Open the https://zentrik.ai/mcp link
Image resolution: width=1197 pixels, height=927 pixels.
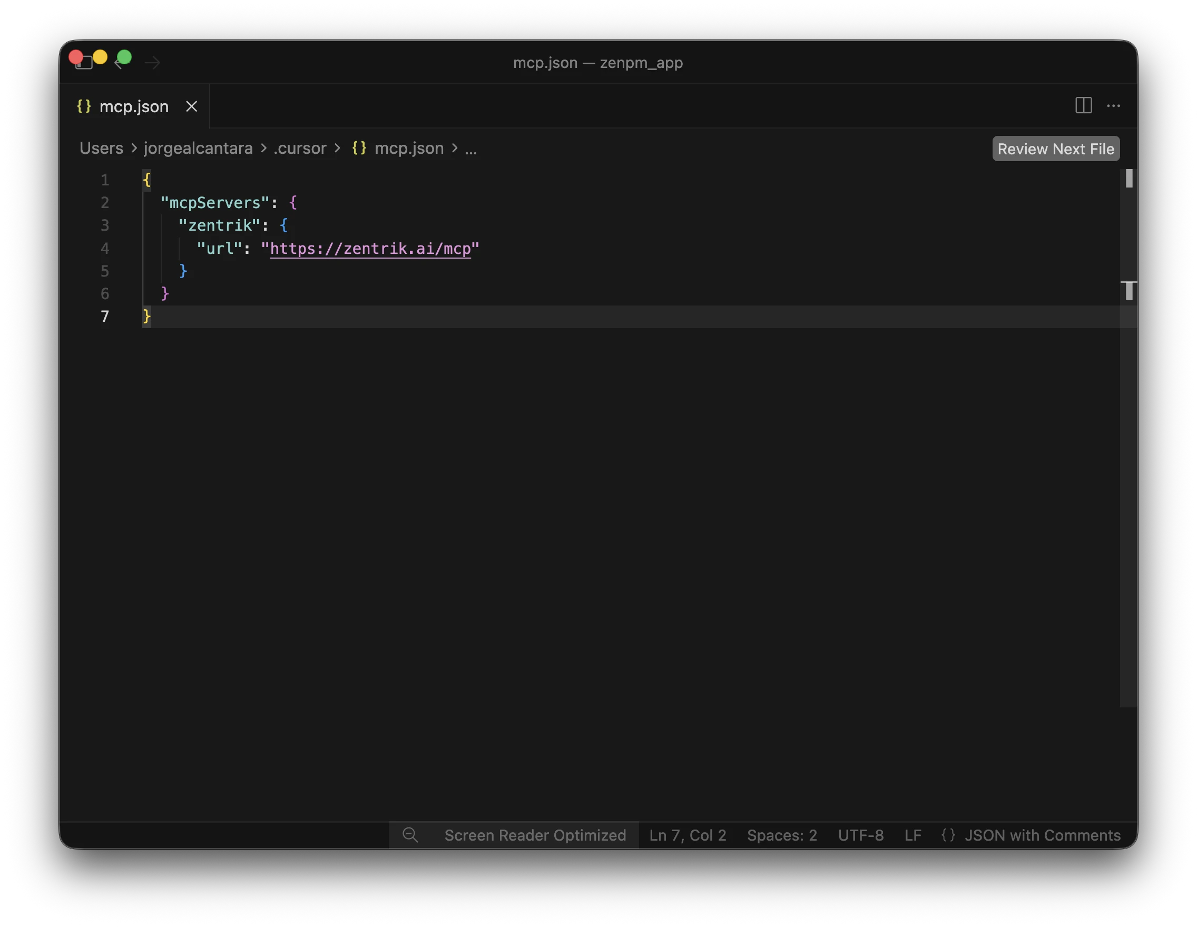[x=371, y=248]
